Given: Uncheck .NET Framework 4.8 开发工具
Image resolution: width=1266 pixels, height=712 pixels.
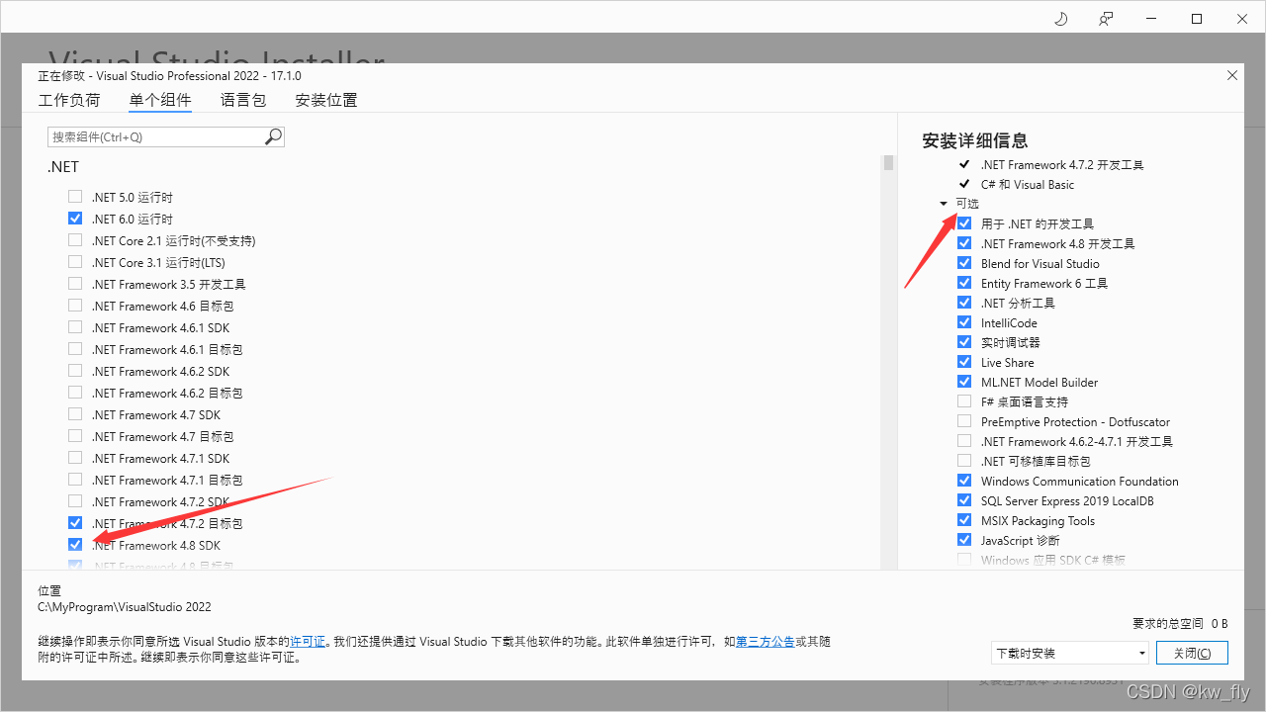Looking at the screenshot, I should pyautogui.click(x=964, y=243).
